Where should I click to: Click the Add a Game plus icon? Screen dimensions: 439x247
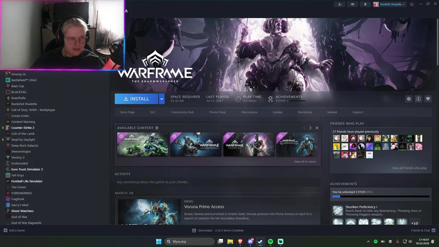click(5, 231)
